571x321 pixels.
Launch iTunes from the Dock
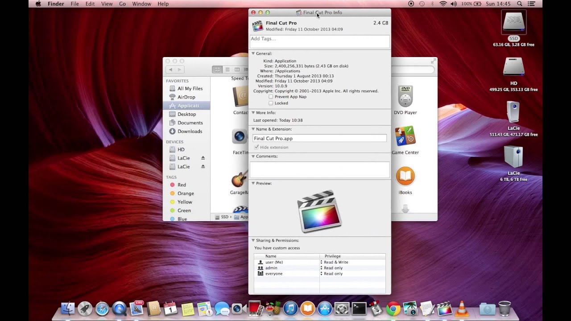pyautogui.click(x=290, y=309)
